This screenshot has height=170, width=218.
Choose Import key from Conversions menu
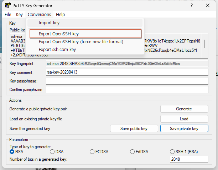pos(85,23)
